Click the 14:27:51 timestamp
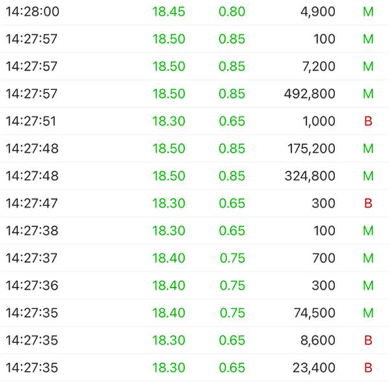This screenshot has width=389, height=389. coord(32,121)
